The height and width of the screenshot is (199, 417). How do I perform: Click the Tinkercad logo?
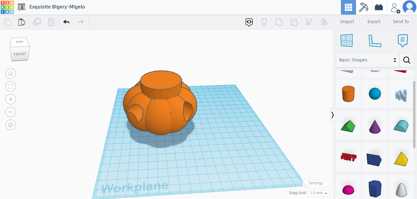coord(7,7)
